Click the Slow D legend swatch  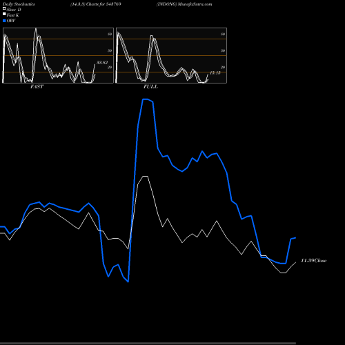point(4,9)
